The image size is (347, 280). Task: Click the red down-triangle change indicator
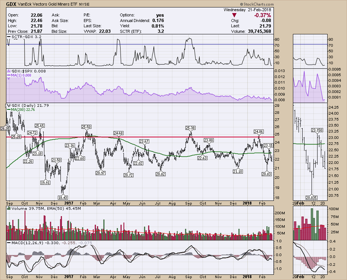pos(234,15)
